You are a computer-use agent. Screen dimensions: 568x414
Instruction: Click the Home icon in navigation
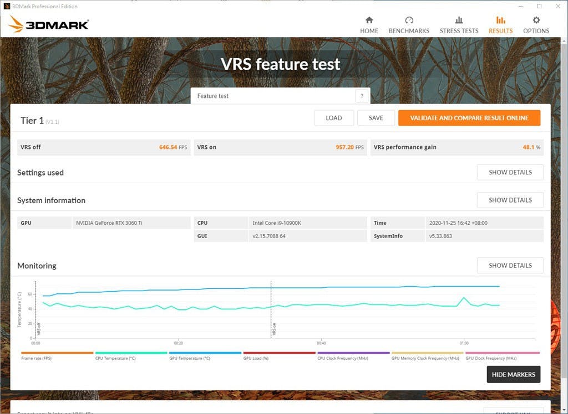click(x=369, y=20)
